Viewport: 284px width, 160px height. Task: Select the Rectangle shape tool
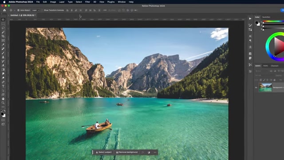(x=3, y=95)
